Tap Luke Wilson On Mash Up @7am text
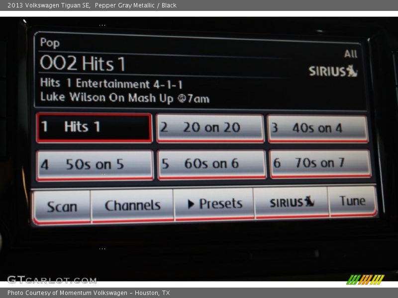The width and height of the screenshot is (398, 298). (x=125, y=98)
